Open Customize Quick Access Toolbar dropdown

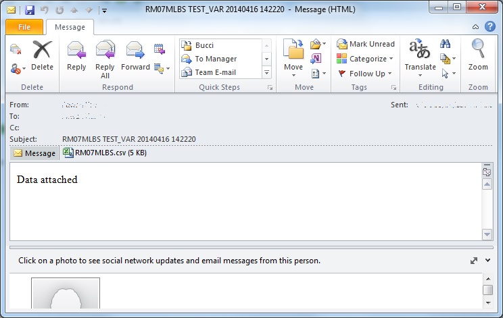pos(104,11)
